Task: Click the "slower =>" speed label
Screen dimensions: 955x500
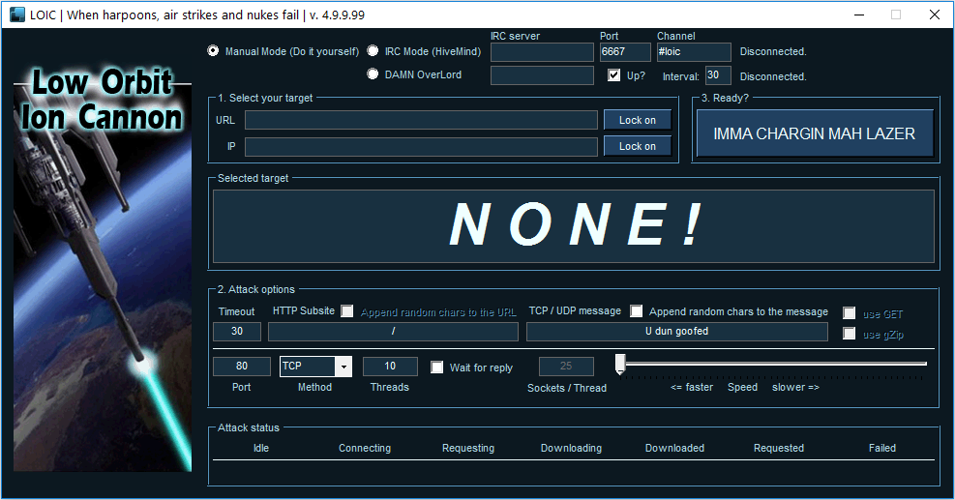Action: click(796, 388)
